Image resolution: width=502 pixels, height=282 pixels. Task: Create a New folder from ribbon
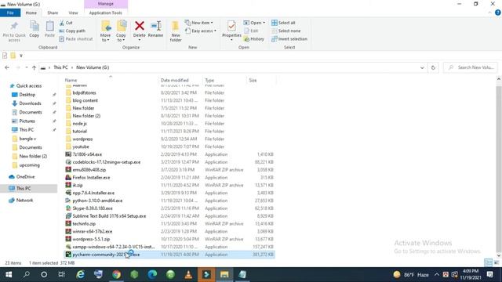[176, 31]
